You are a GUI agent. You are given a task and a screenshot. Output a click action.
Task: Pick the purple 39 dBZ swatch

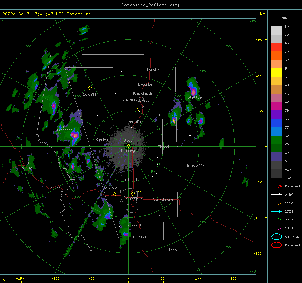point(276,114)
